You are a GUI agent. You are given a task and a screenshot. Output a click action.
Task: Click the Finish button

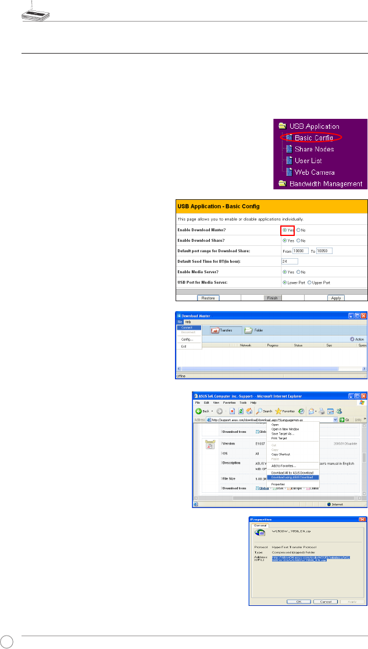pyautogui.click(x=273, y=298)
